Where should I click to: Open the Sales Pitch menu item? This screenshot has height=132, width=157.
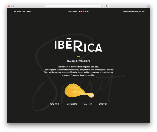tap(72, 104)
